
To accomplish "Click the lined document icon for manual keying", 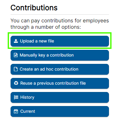I will [x=16, y=55].
